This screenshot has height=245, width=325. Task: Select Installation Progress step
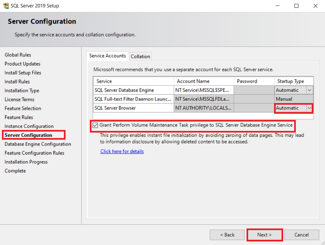26,162
